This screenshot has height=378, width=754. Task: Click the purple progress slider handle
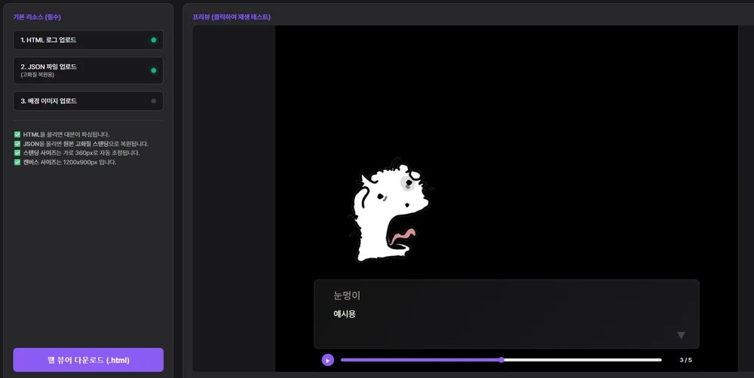click(501, 360)
